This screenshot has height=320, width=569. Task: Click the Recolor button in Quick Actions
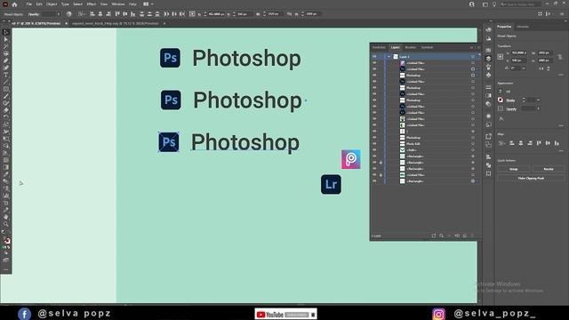pos(549,169)
